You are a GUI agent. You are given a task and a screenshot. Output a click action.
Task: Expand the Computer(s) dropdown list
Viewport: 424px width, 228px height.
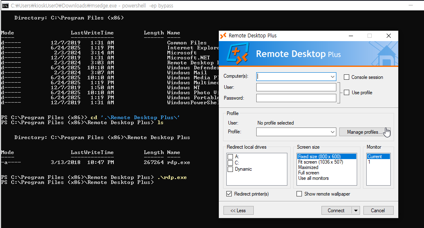pyautogui.click(x=333, y=77)
